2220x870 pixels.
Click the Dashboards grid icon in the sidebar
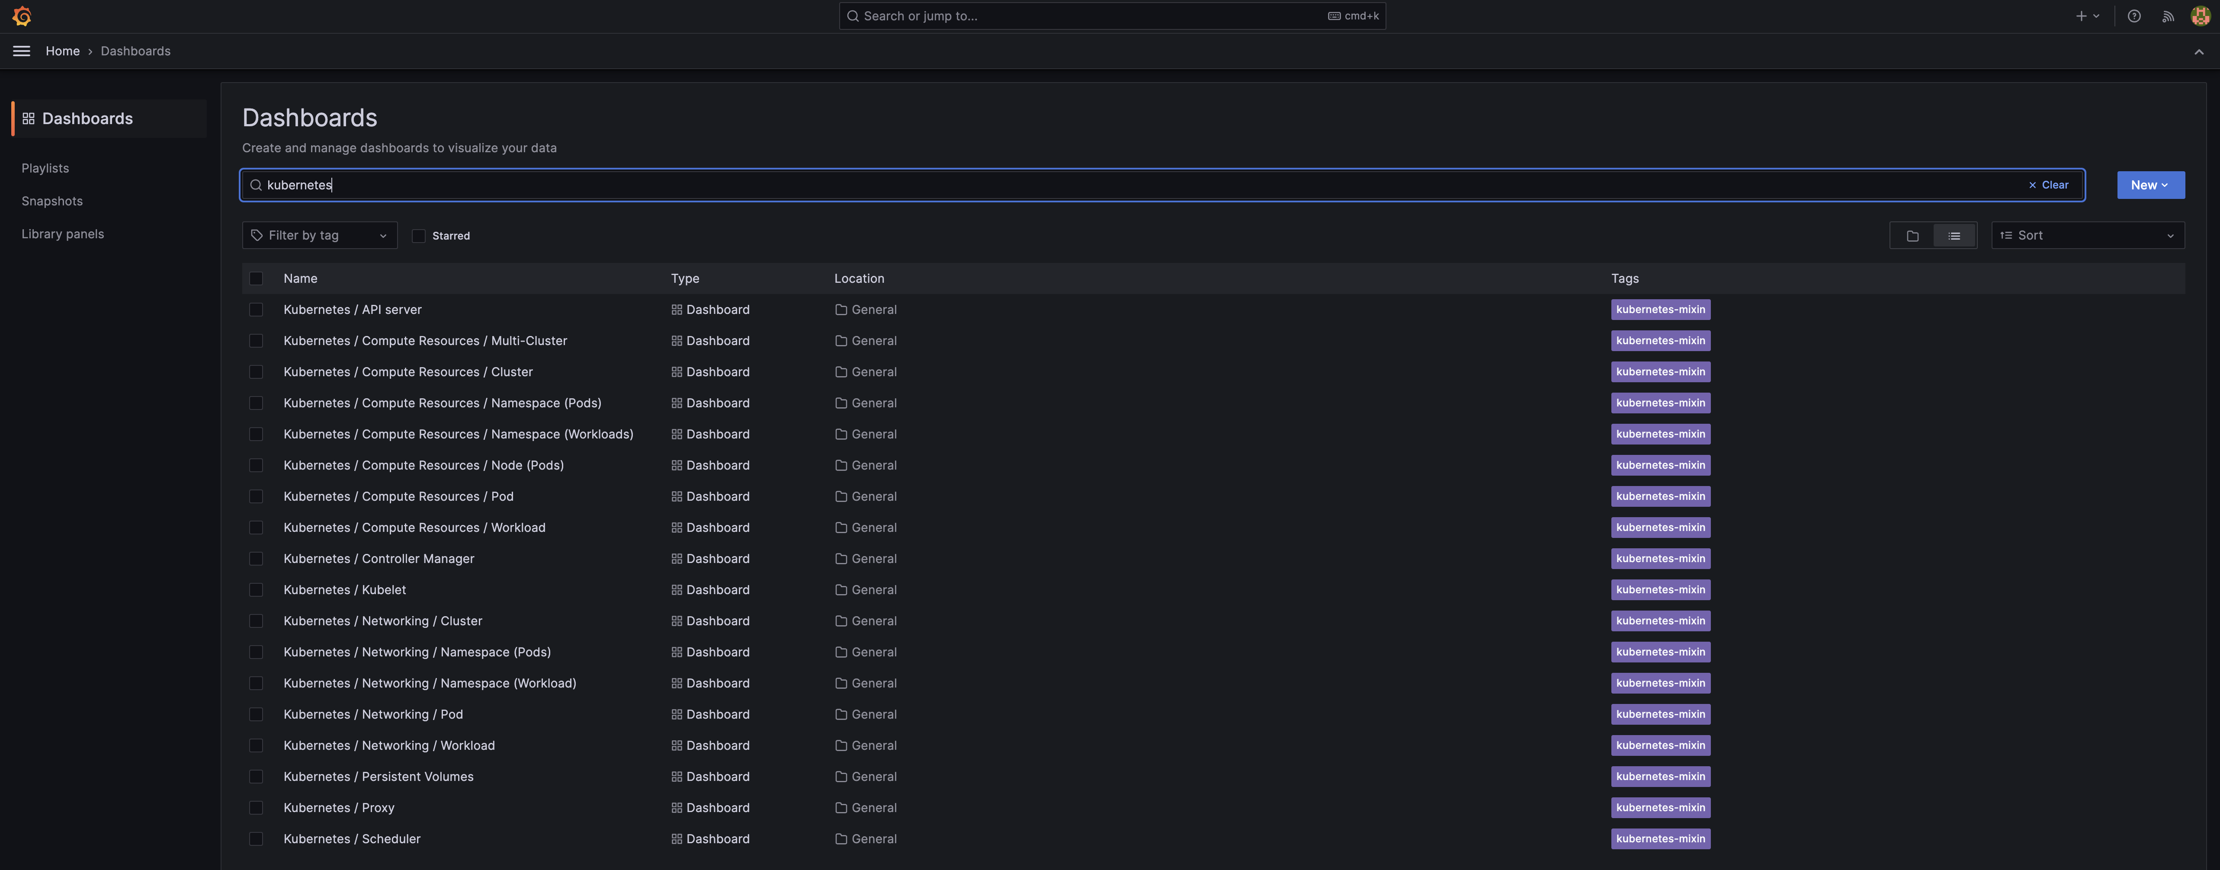29,119
